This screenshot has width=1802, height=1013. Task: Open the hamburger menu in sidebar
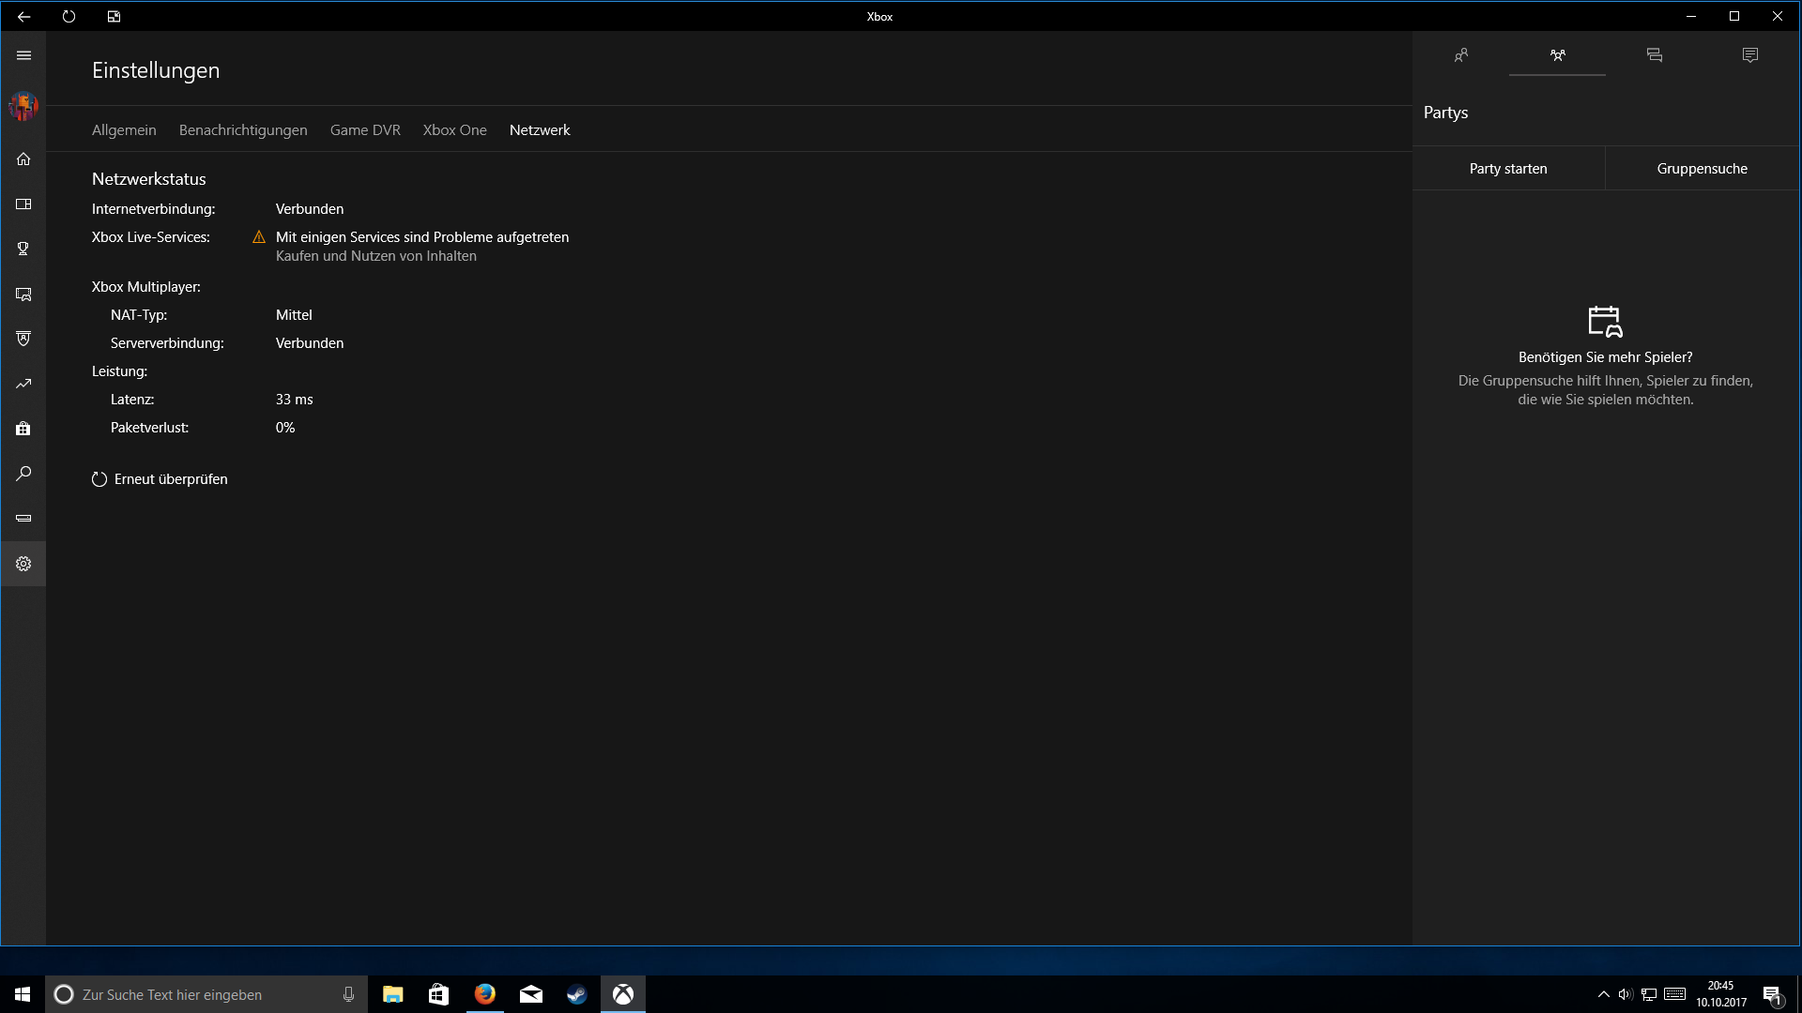[23, 55]
